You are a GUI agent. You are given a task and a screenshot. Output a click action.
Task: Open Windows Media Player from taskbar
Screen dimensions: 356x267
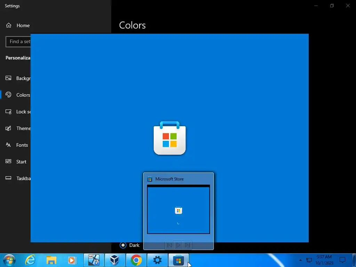72,260
